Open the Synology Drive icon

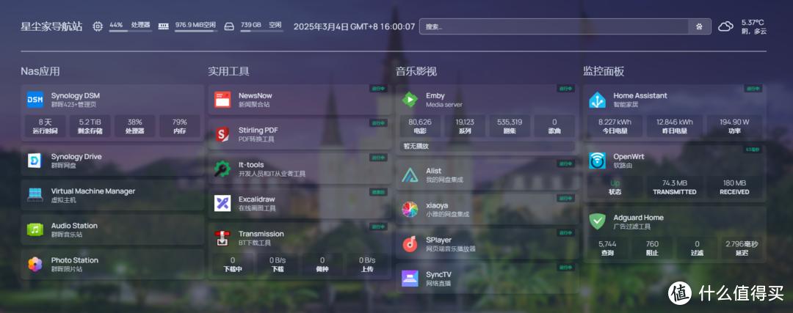(35, 161)
